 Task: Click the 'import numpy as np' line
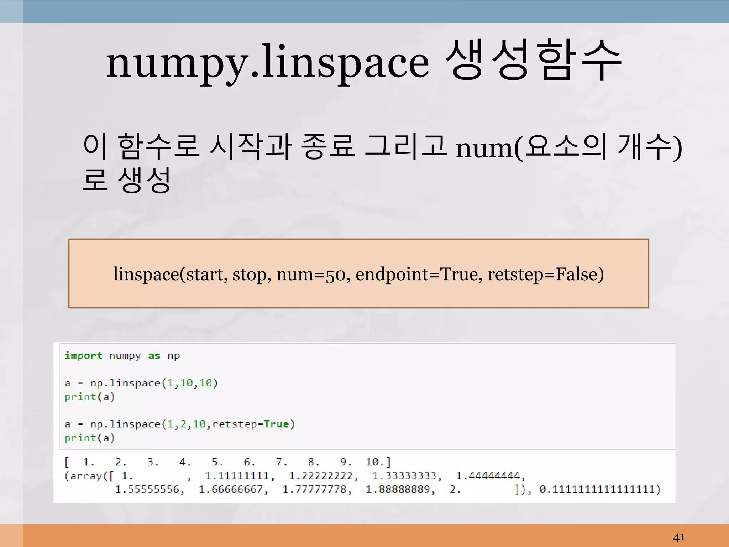[122, 356]
